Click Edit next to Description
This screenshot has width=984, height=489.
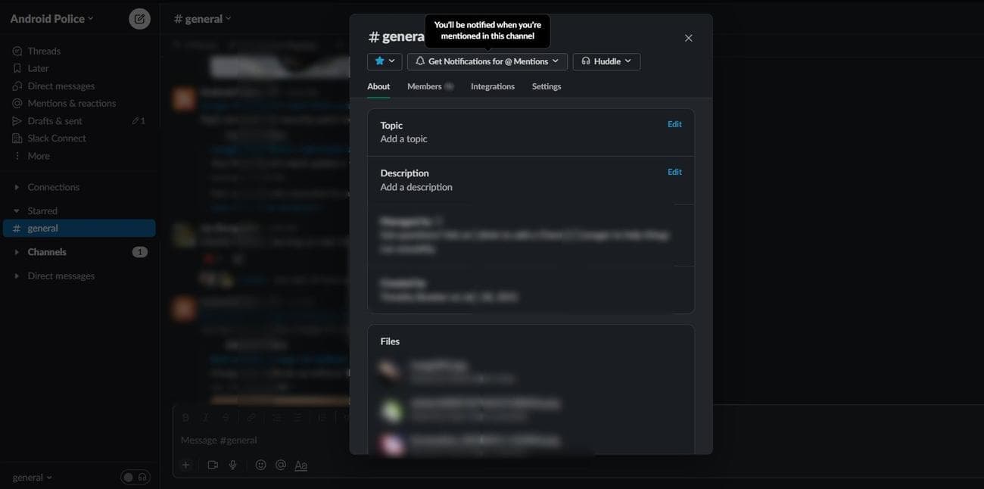pyautogui.click(x=674, y=172)
